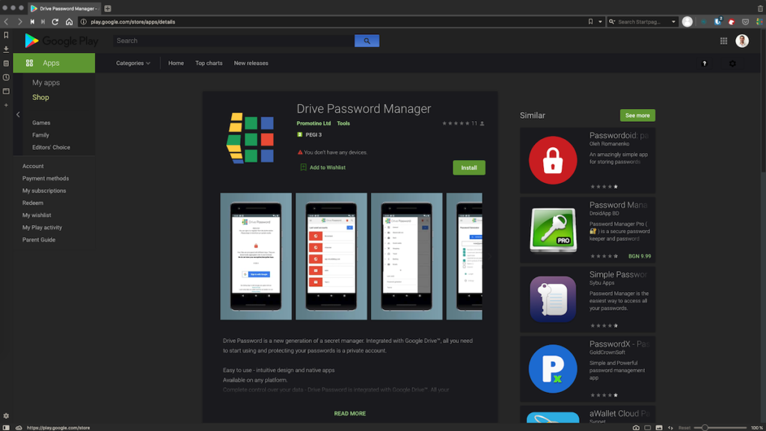Open Bitwarden extension with badge 2
Image resolution: width=766 pixels, height=431 pixels.
coord(717,22)
